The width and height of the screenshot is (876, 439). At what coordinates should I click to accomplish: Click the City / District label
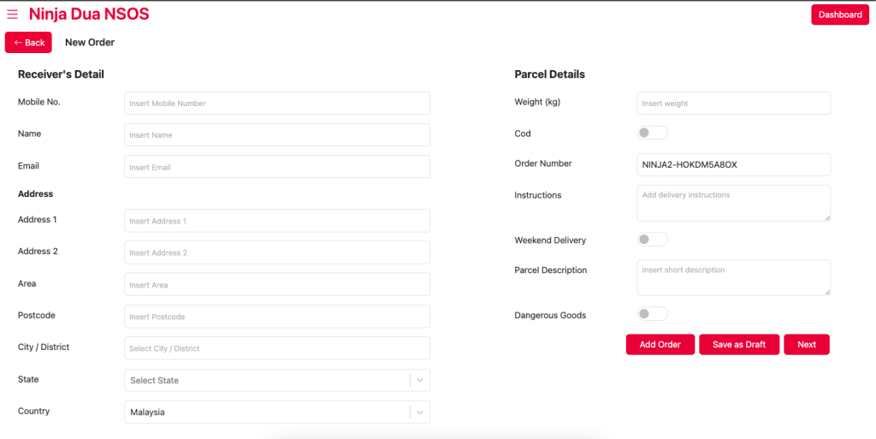click(x=44, y=347)
